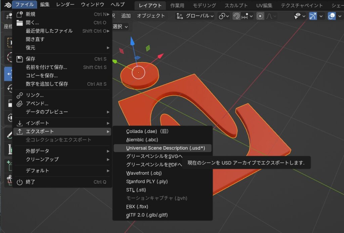Screen dimensions: 344x233
Task: Export as FBX (.fbx)
Action: pos(163,206)
